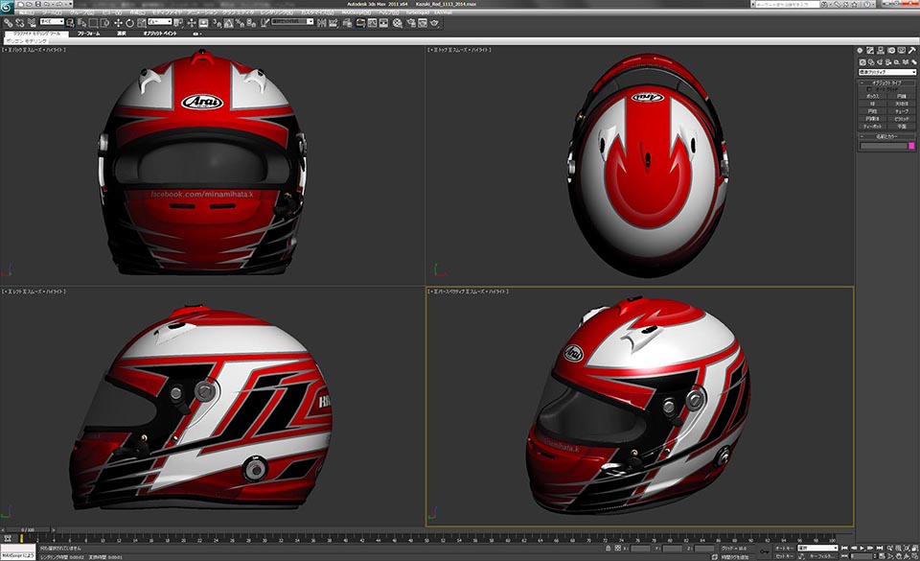Screen dimensions: 920x561
Task: Activate the Select and Rotate tool
Action: [129, 23]
